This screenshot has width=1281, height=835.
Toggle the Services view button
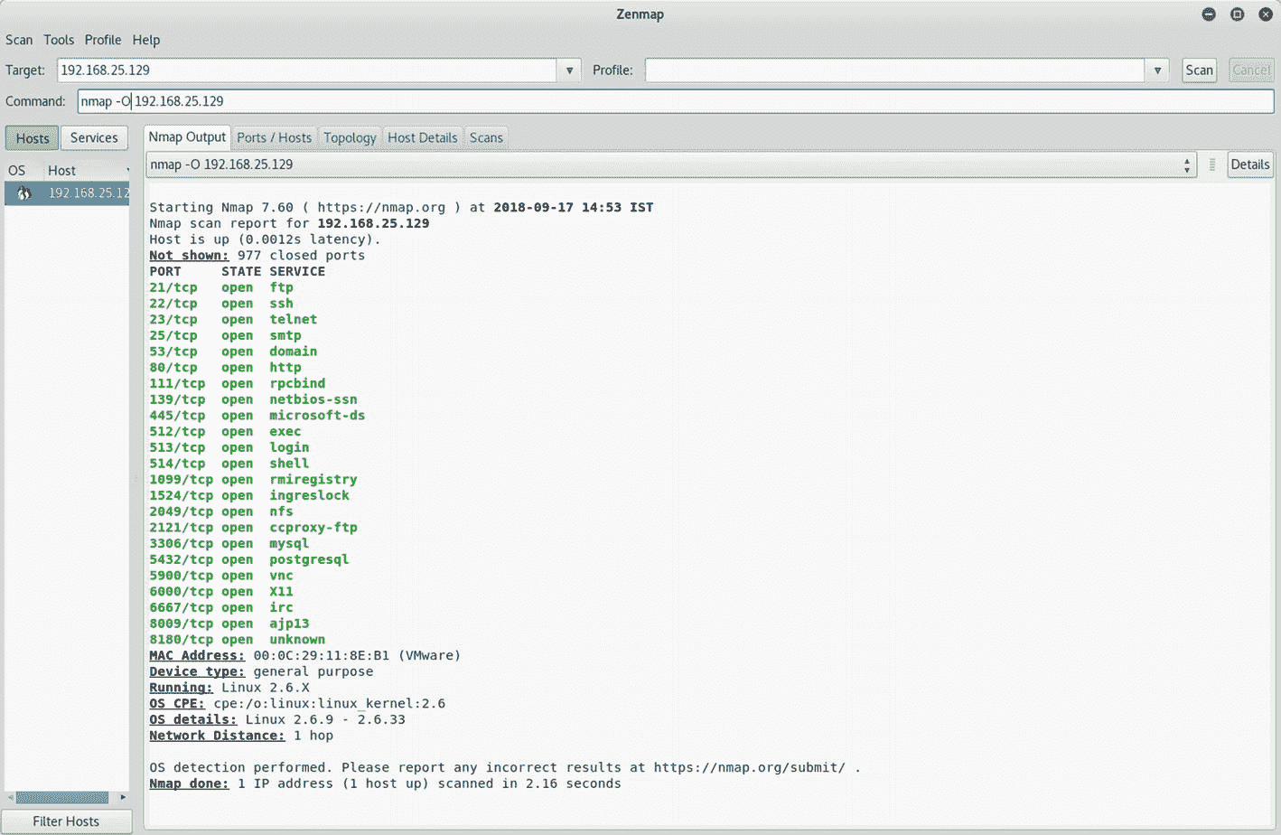point(94,138)
